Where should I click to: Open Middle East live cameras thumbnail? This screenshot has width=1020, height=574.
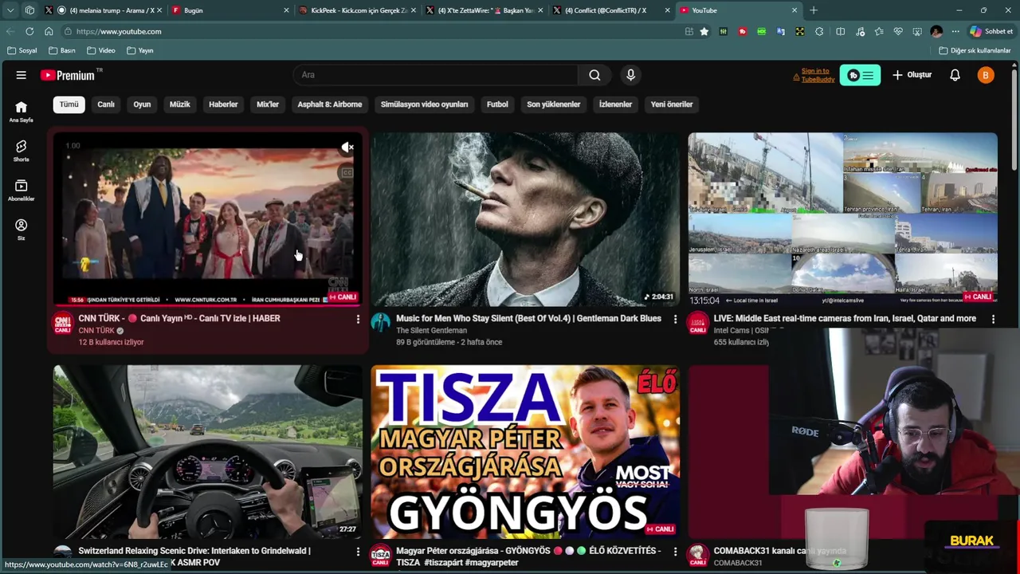843,219
